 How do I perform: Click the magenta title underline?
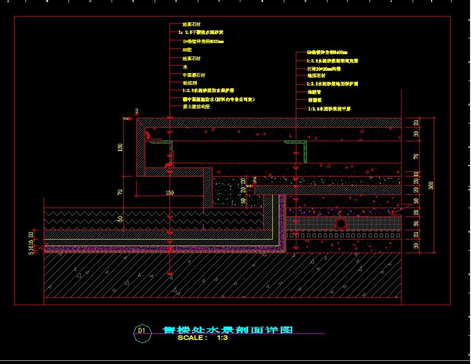pos(239,333)
